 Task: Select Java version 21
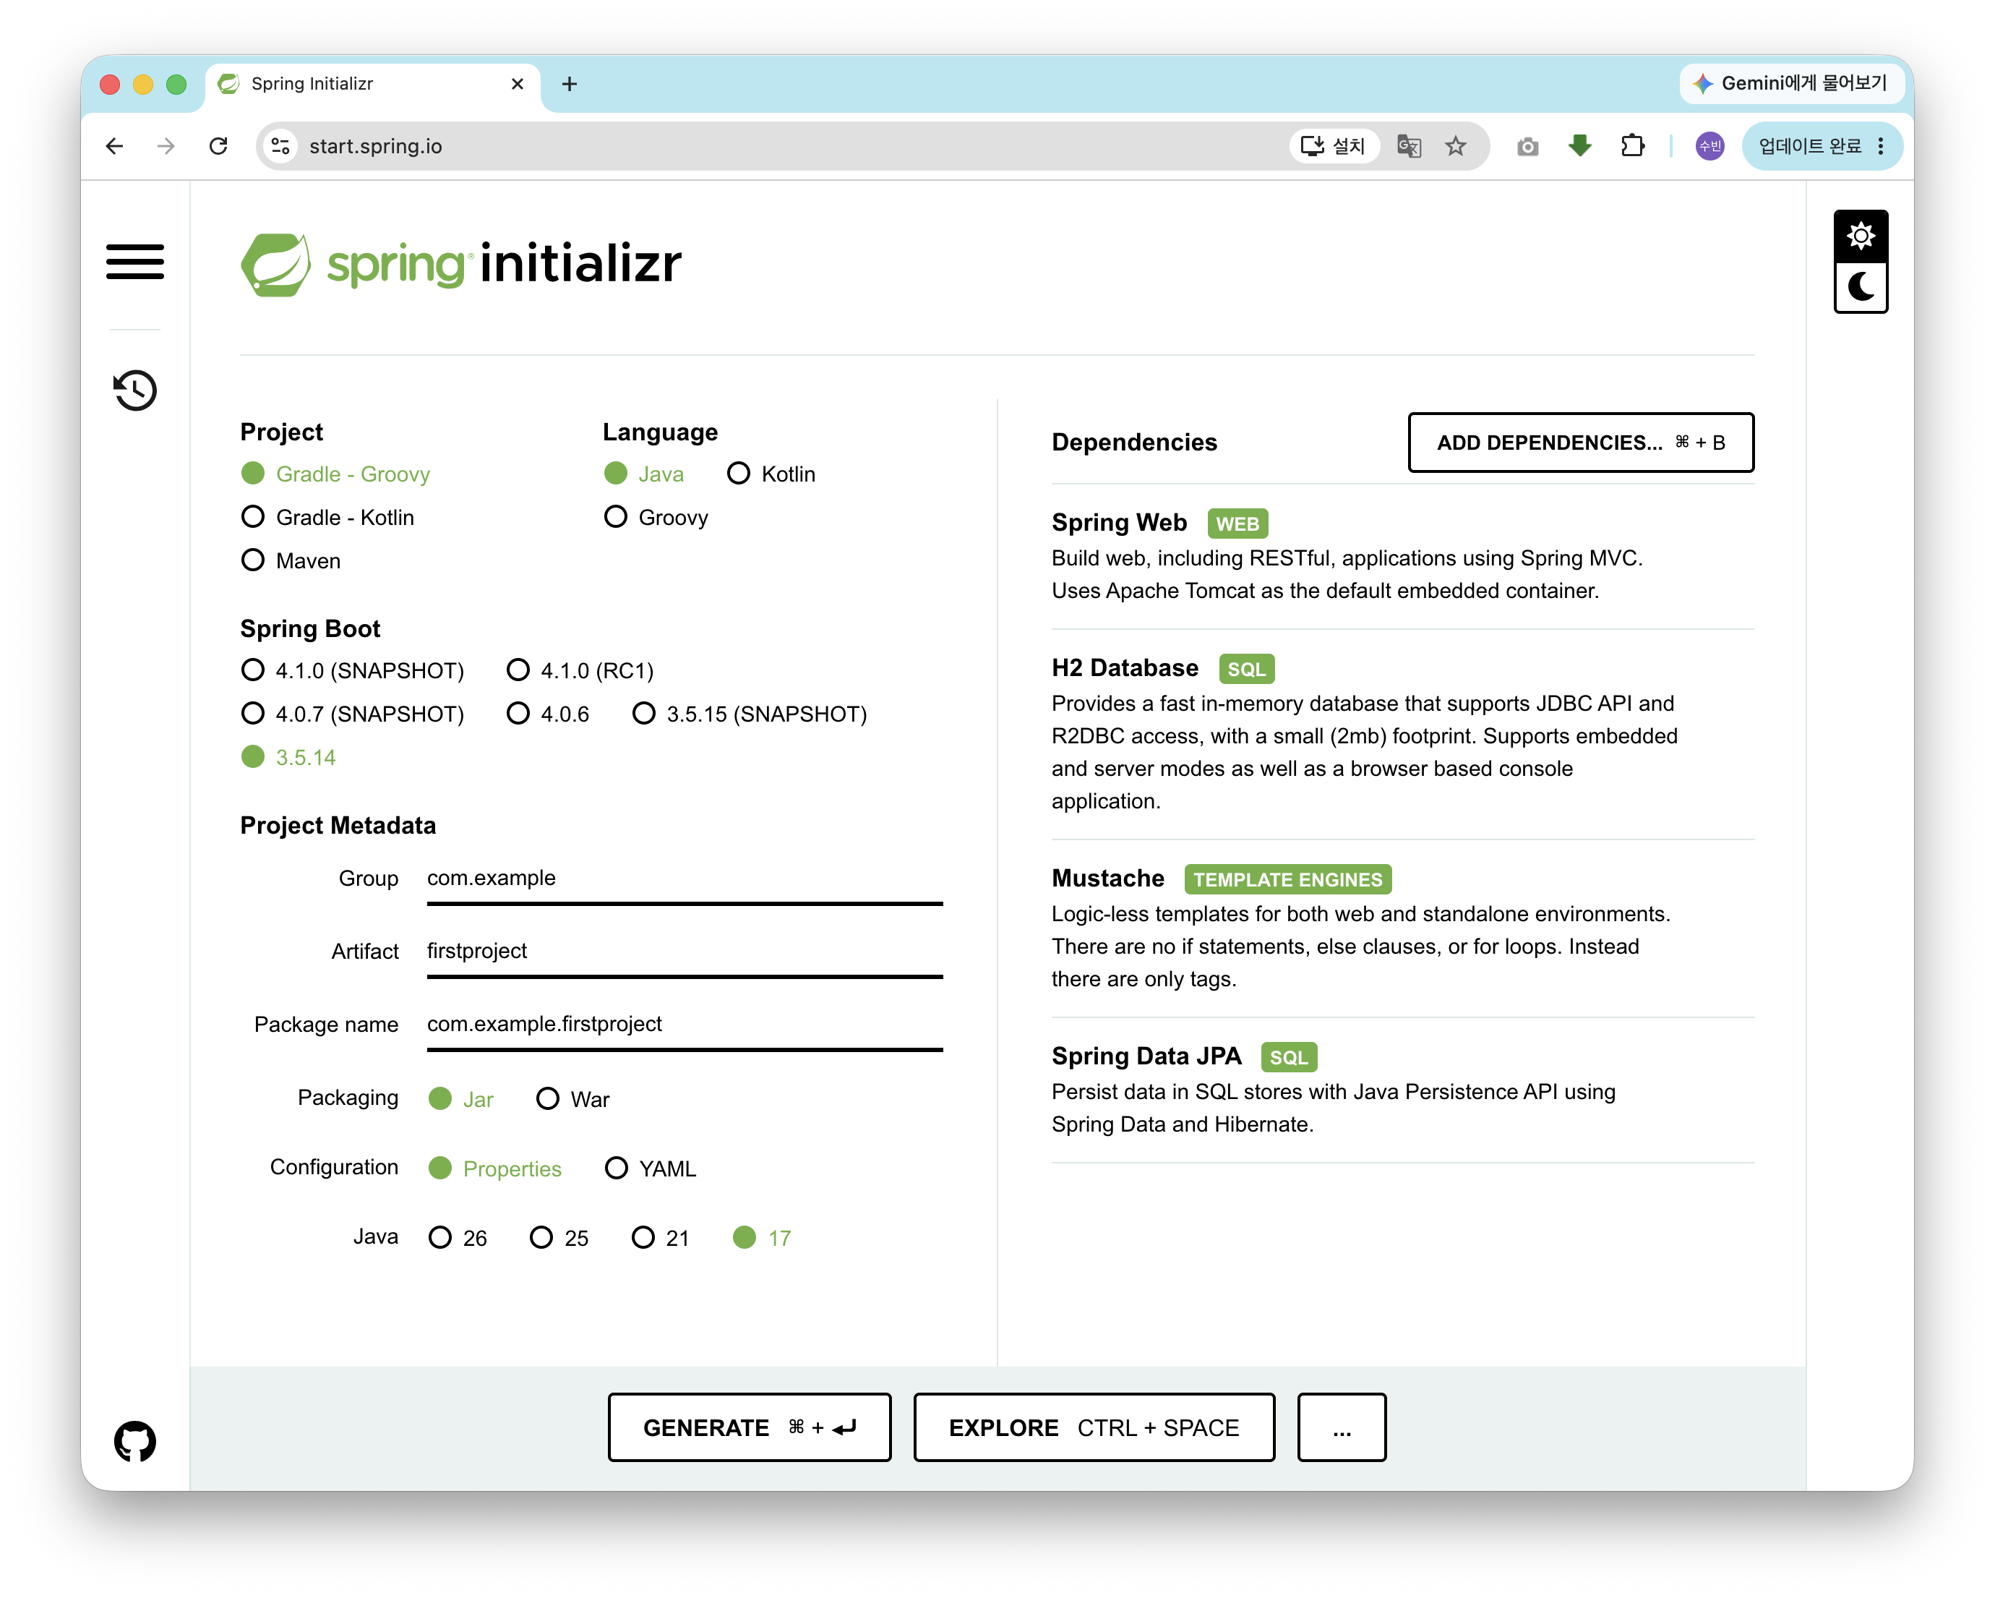point(660,1238)
